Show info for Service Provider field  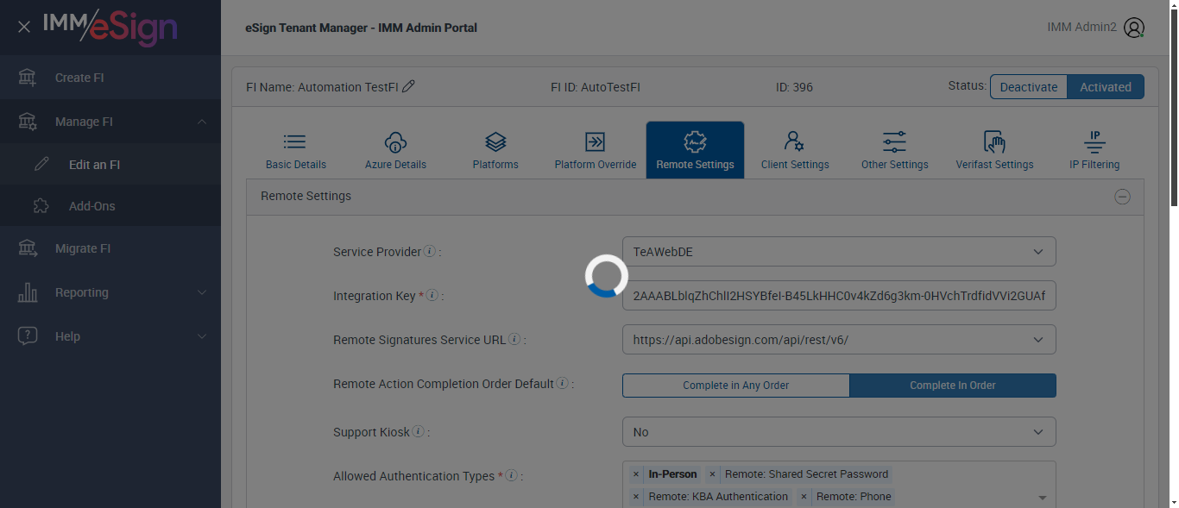(429, 252)
